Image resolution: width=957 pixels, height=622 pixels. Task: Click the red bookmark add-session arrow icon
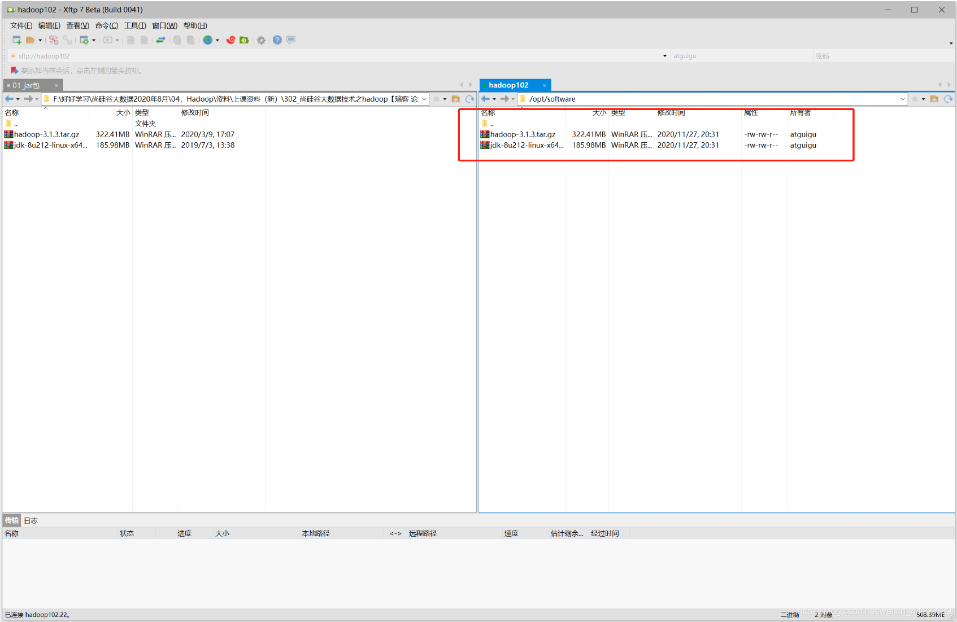15,71
